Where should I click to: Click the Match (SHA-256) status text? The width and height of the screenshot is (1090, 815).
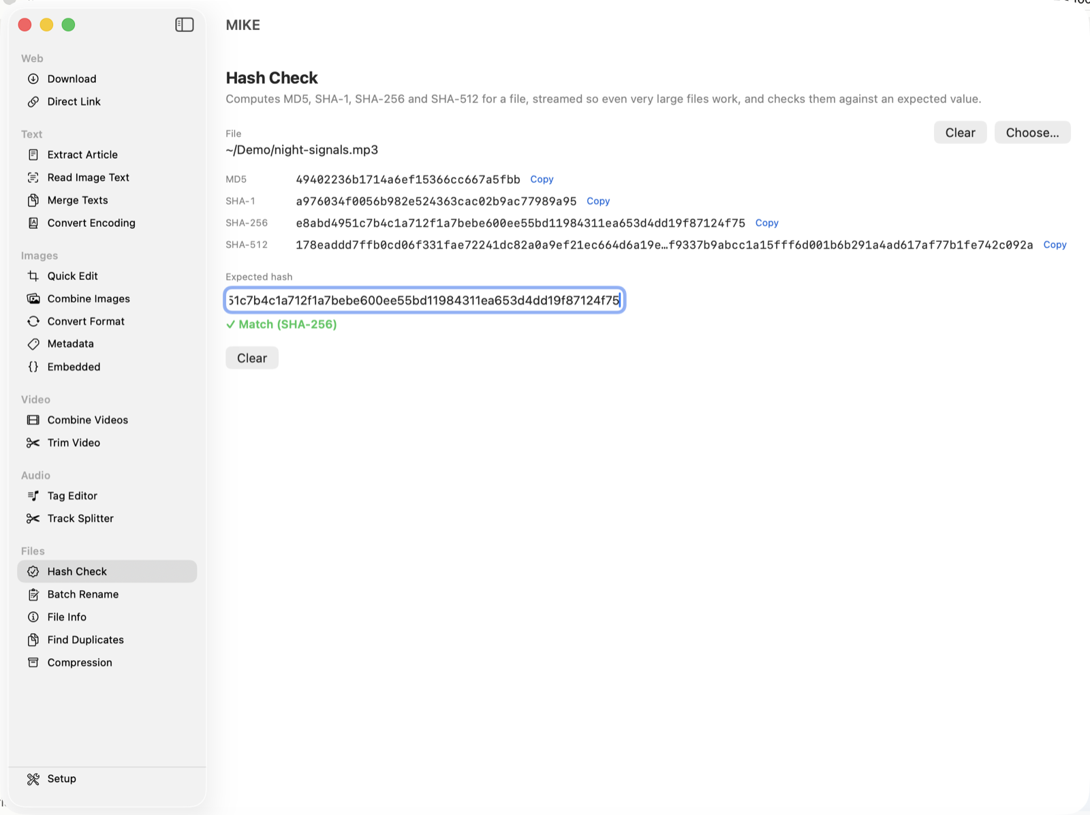pos(281,324)
